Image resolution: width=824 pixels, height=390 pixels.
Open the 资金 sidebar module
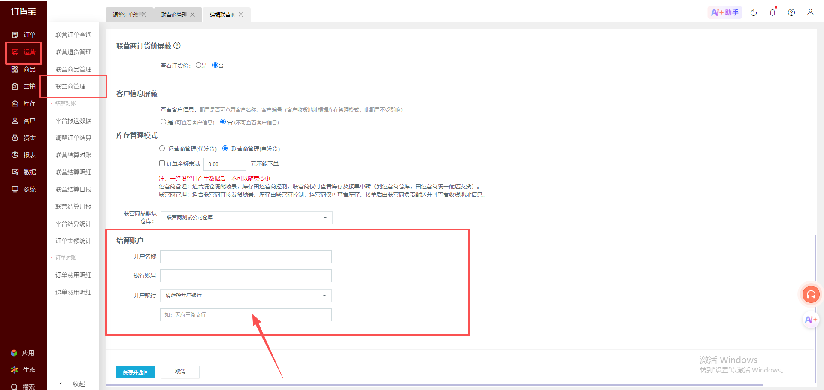[x=24, y=138]
